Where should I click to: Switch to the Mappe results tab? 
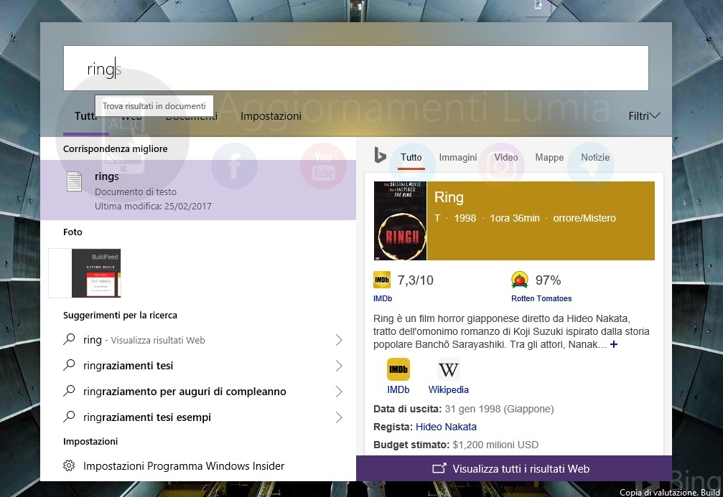click(x=549, y=157)
